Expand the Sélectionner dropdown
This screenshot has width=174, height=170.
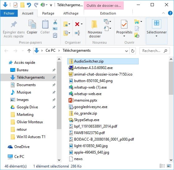[156, 36]
